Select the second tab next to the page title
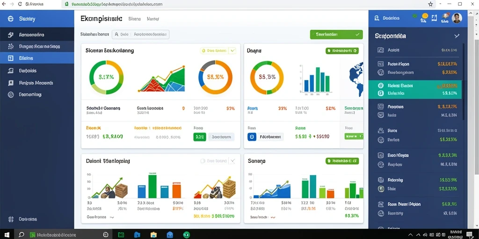The image size is (479, 239). tap(153, 19)
